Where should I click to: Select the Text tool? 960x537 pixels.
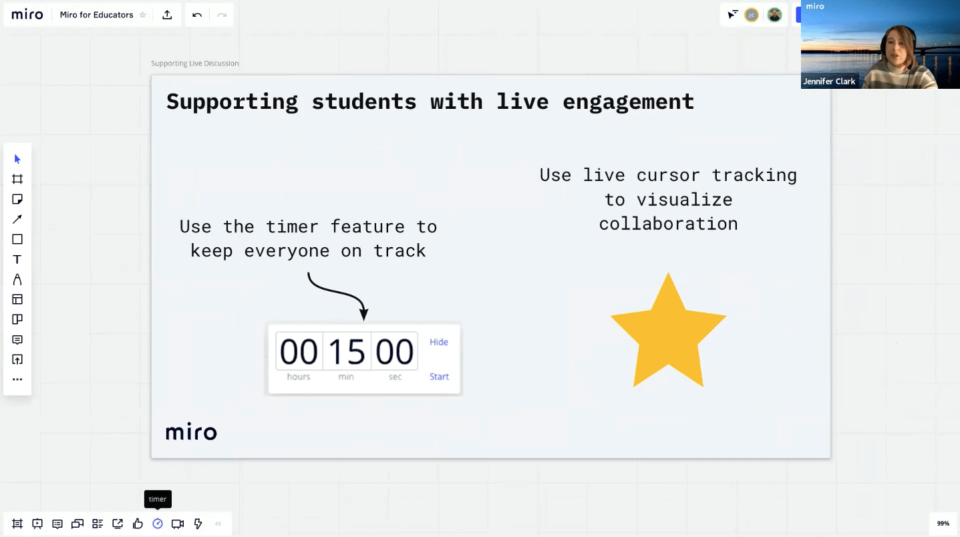coord(17,259)
